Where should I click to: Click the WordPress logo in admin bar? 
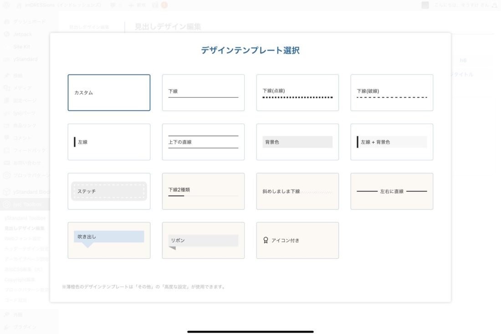[x=6, y=5]
